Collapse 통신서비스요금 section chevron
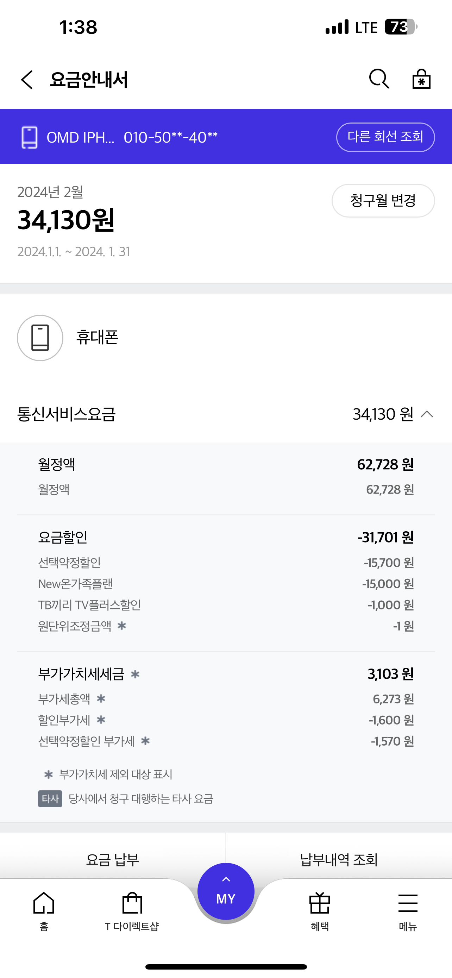The height and width of the screenshot is (978, 452). [x=427, y=414]
